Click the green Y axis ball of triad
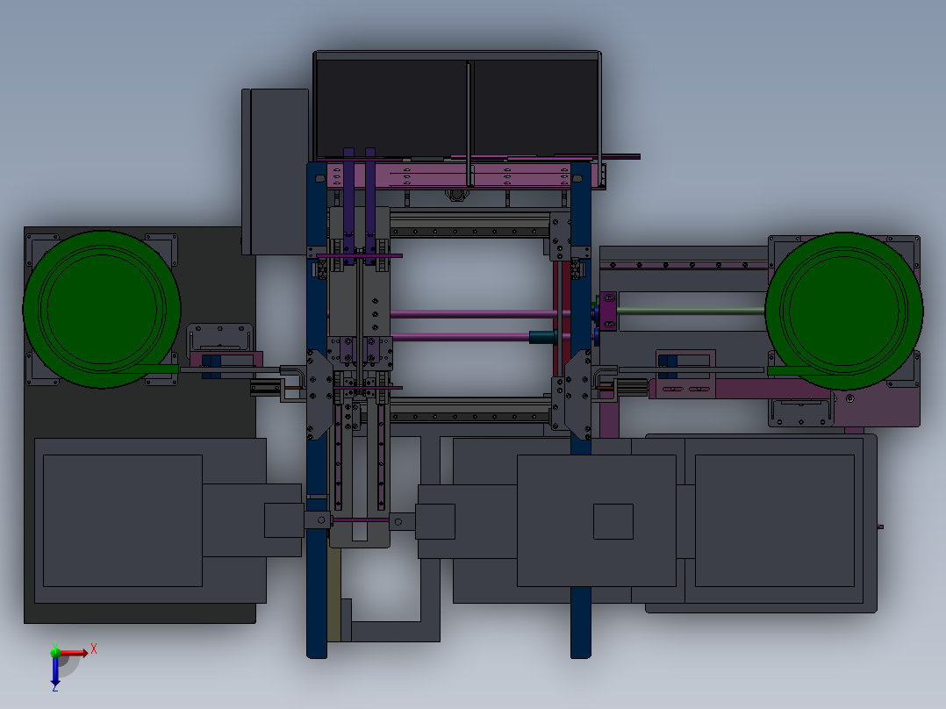Viewport: 946px width, 709px height. point(55,651)
